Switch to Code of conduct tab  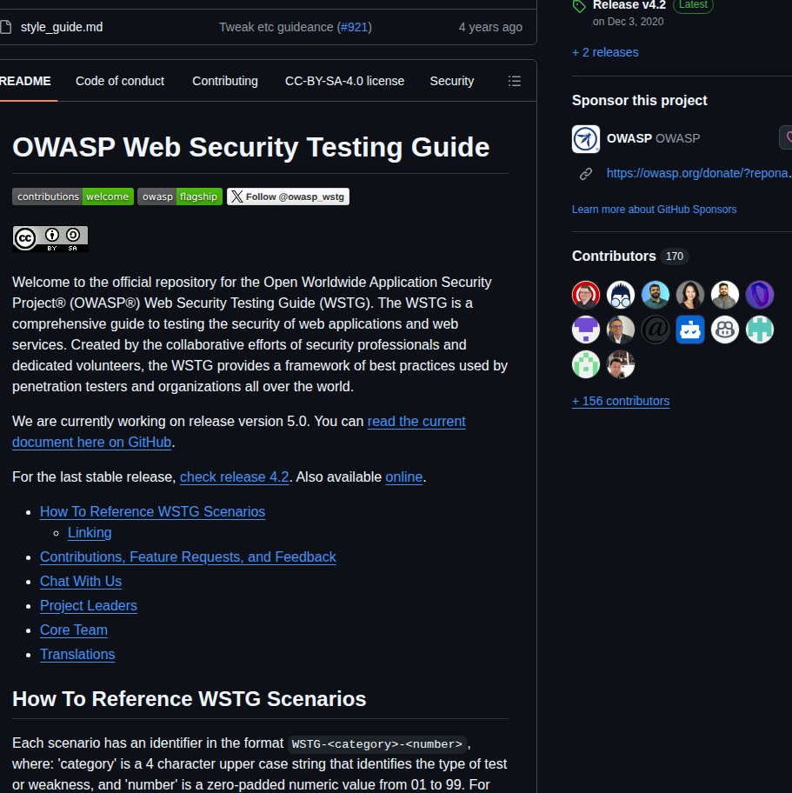coord(120,81)
